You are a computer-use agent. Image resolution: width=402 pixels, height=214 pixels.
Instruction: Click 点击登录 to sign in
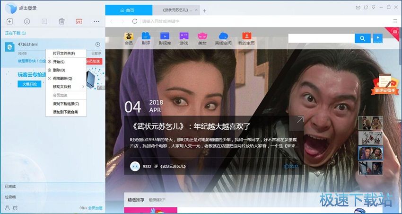tap(28, 8)
